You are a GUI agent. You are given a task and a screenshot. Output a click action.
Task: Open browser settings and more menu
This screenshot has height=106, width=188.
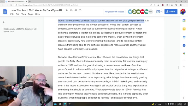pos(185,5)
